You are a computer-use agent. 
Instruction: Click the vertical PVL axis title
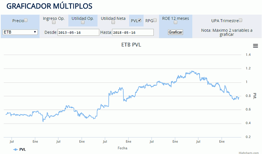point(255,96)
